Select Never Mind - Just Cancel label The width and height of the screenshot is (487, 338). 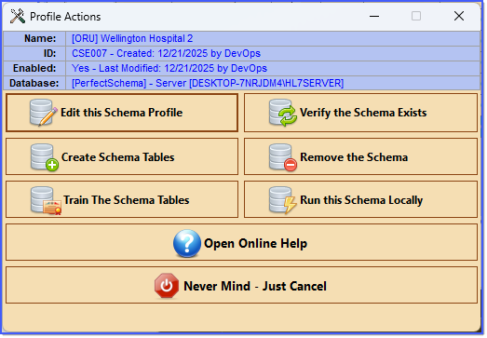pos(255,286)
